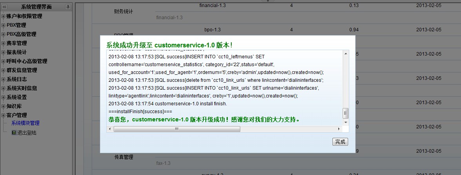This screenshot has width=461, height=175.
Task: Select the 呼叫中心高级管理 menu item
Action: click(x=27, y=61)
